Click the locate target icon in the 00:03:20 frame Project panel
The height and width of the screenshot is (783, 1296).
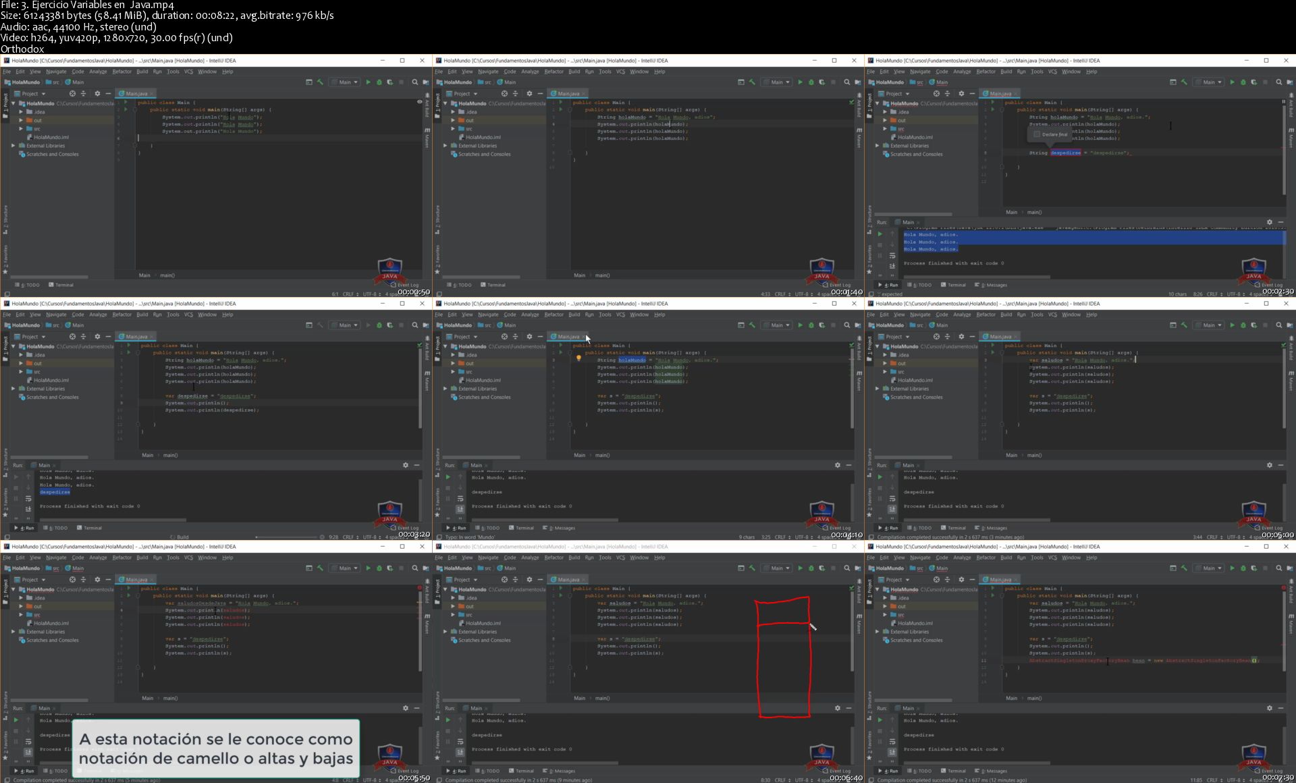pyautogui.click(x=72, y=337)
